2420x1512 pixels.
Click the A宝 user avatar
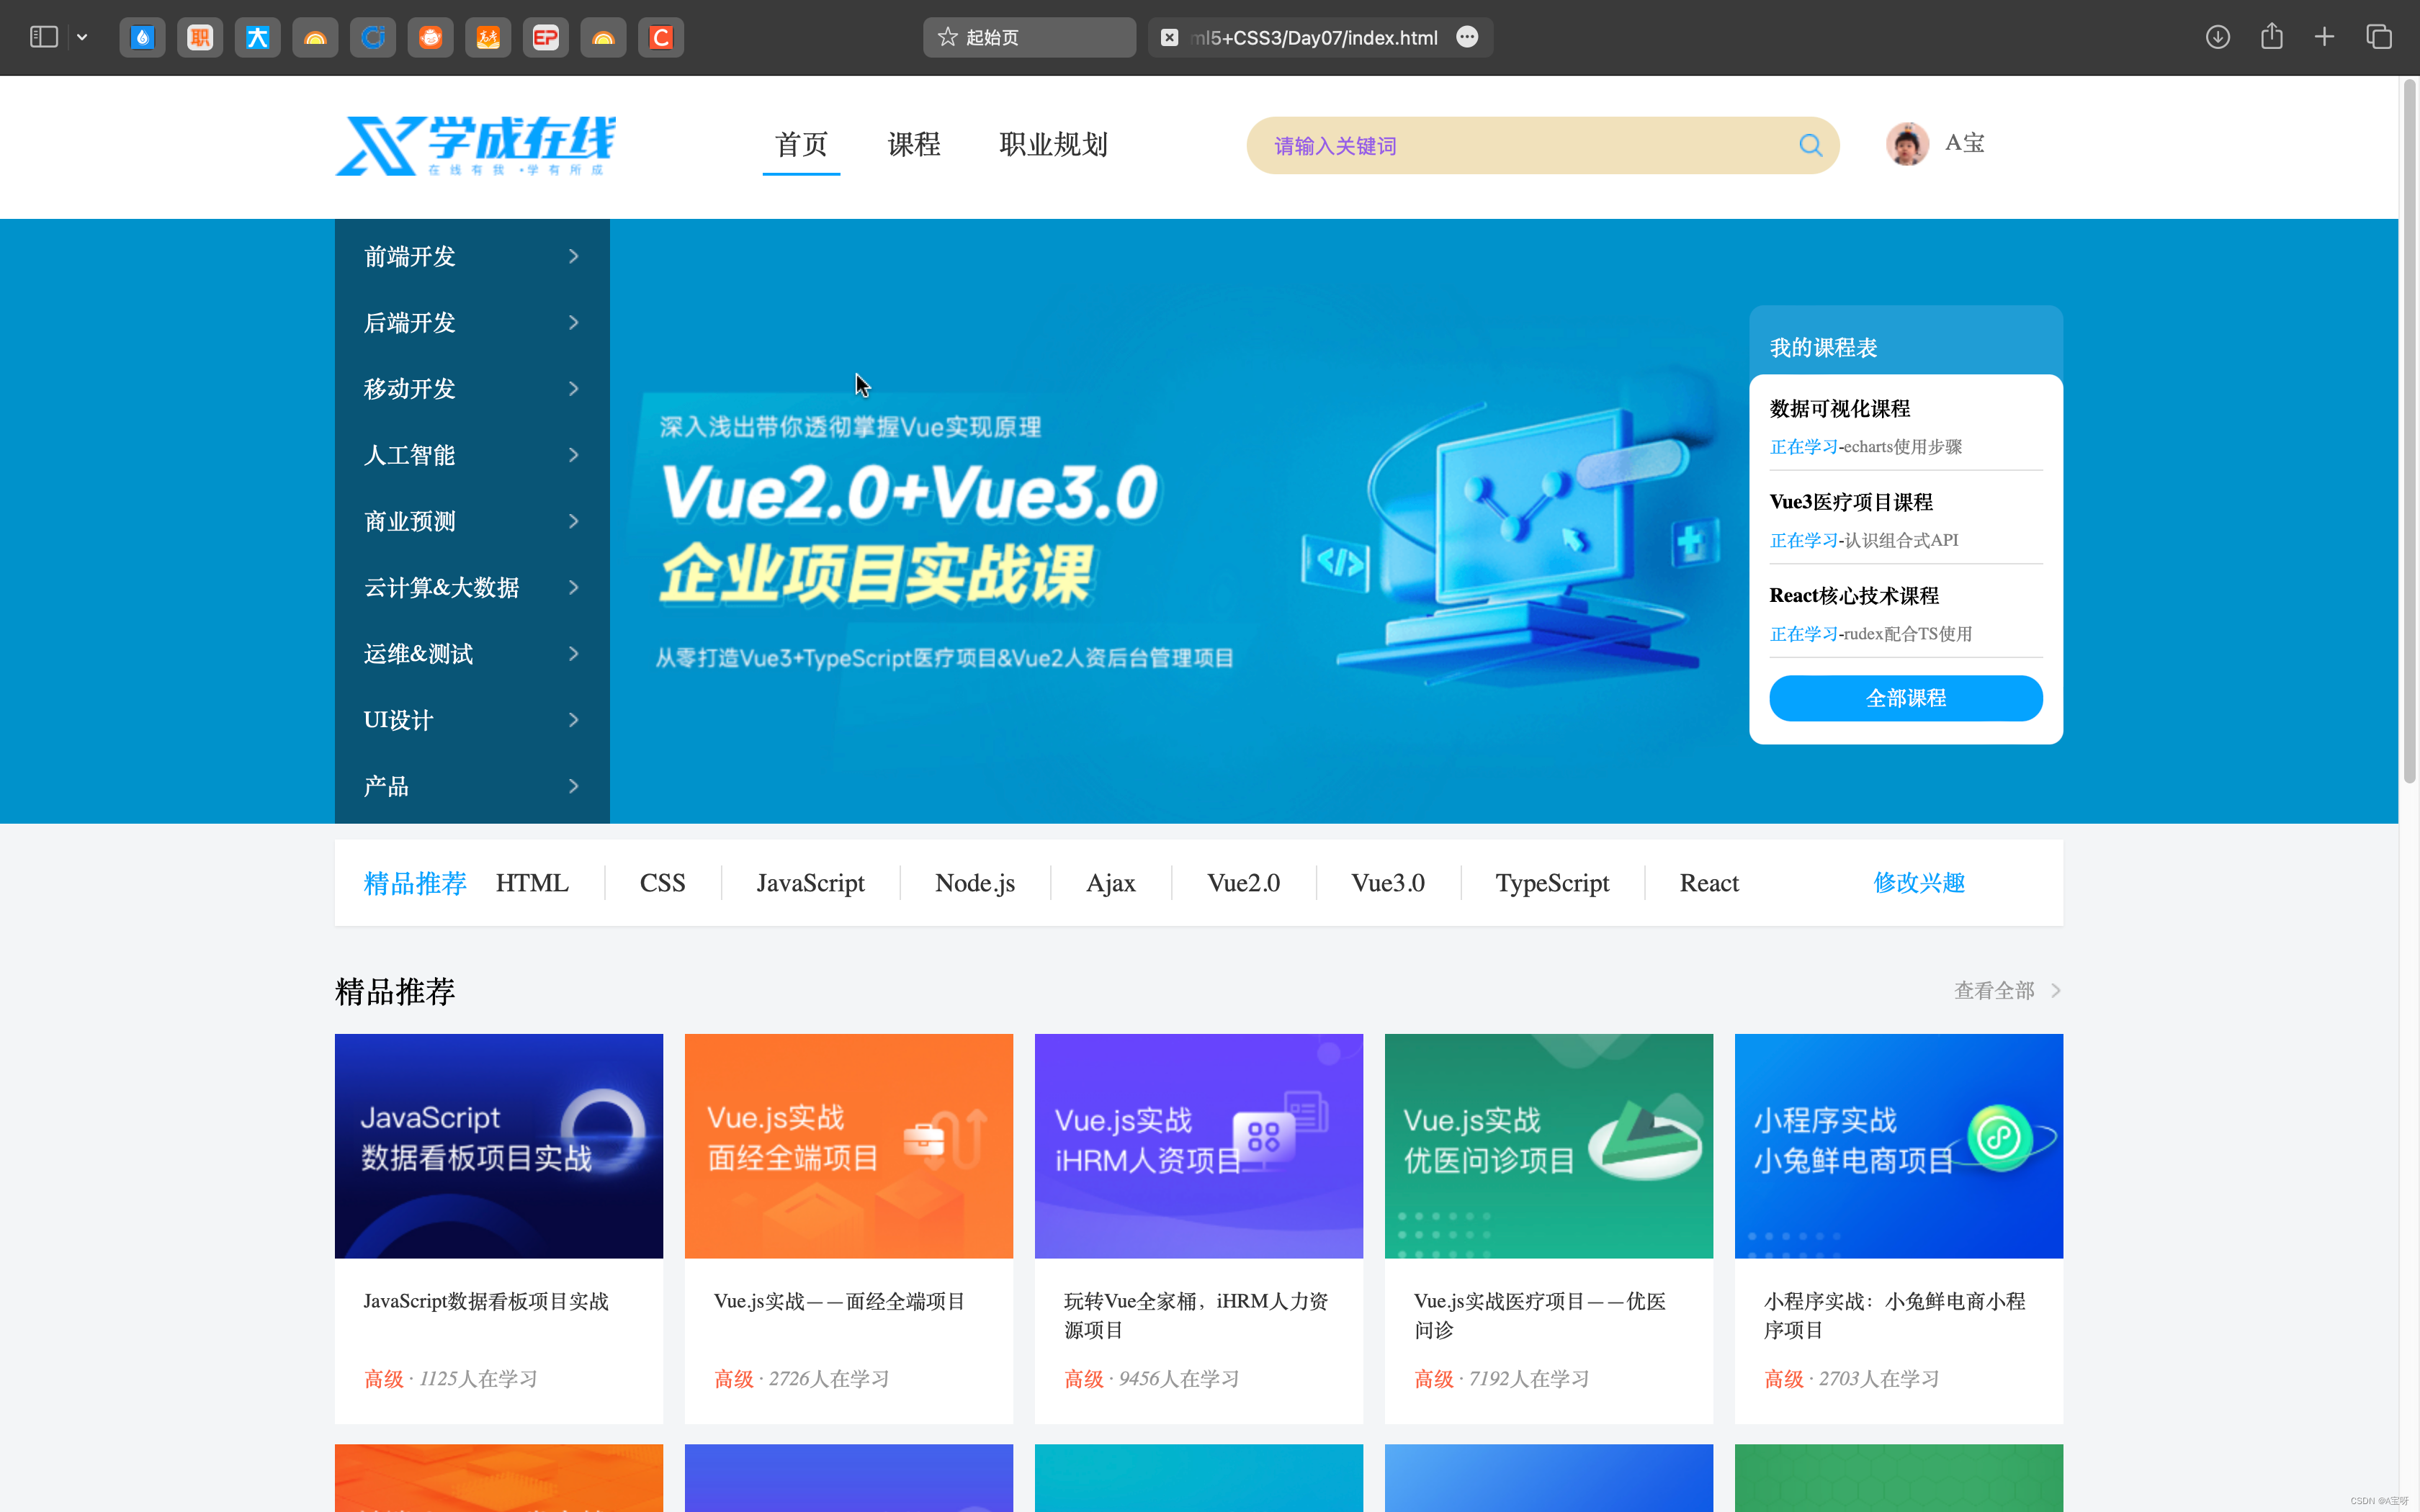coord(1906,144)
